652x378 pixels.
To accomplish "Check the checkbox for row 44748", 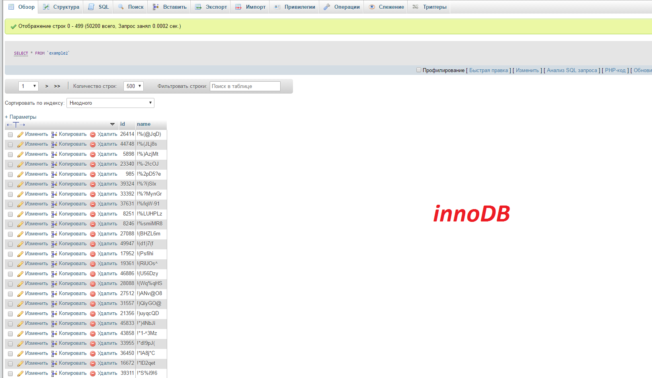I will (10, 145).
